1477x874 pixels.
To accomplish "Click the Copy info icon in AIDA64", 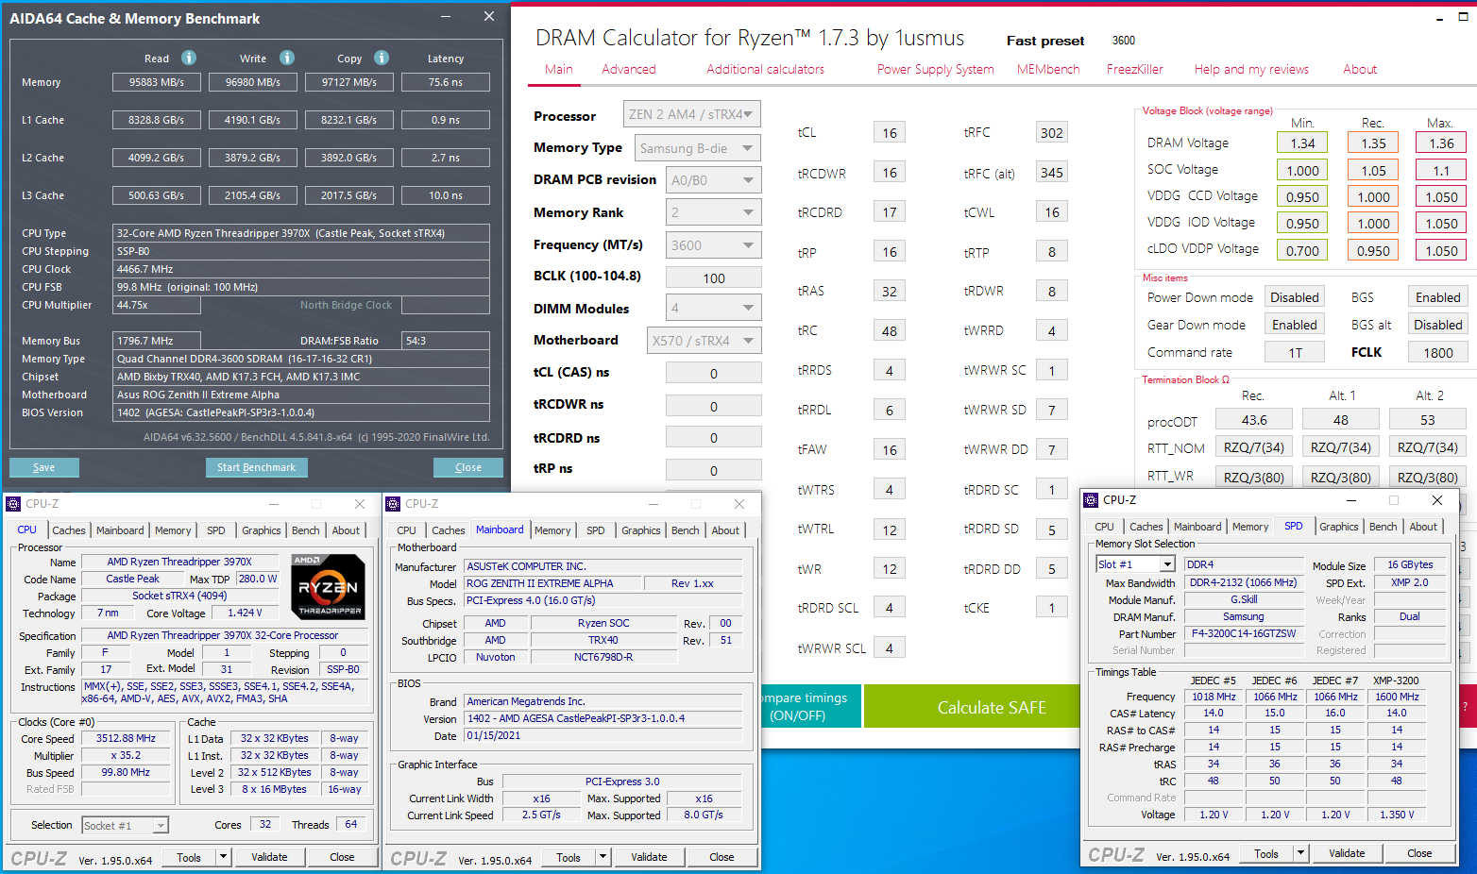I will pos(382,58).
